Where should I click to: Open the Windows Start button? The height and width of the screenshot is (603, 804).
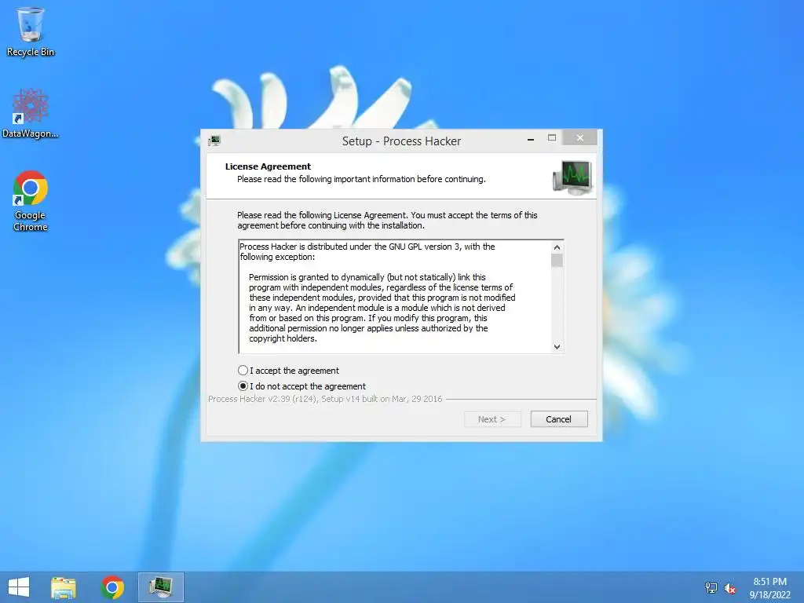pos(19,587)
